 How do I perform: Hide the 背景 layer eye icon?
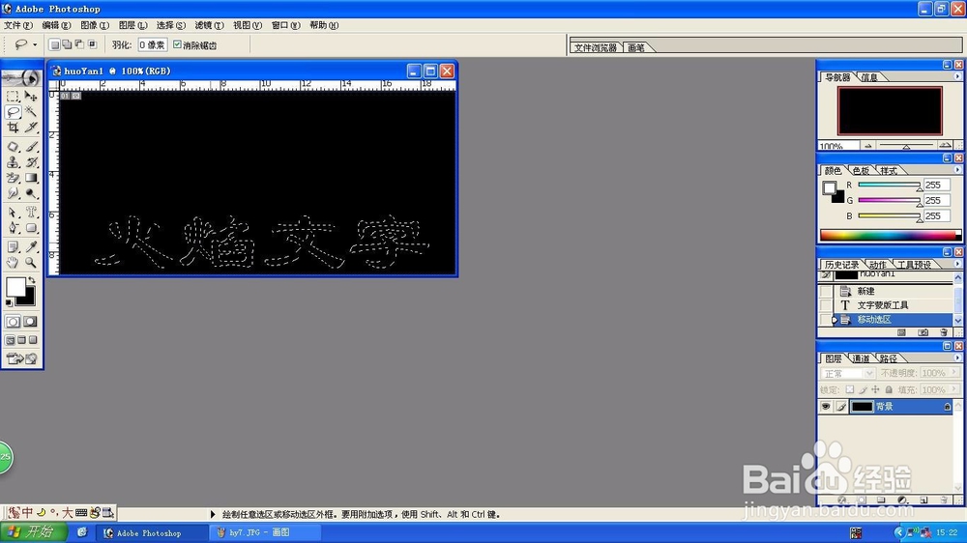pyautogui.click(x=825, y=406)
